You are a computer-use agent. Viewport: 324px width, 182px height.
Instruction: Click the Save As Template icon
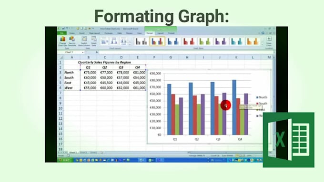click(x=72, y=41)
